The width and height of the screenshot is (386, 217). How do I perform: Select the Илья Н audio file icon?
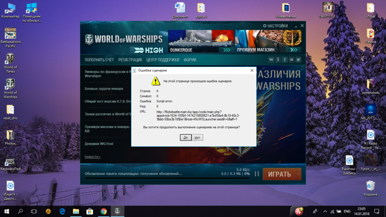[x=10, y=190]
